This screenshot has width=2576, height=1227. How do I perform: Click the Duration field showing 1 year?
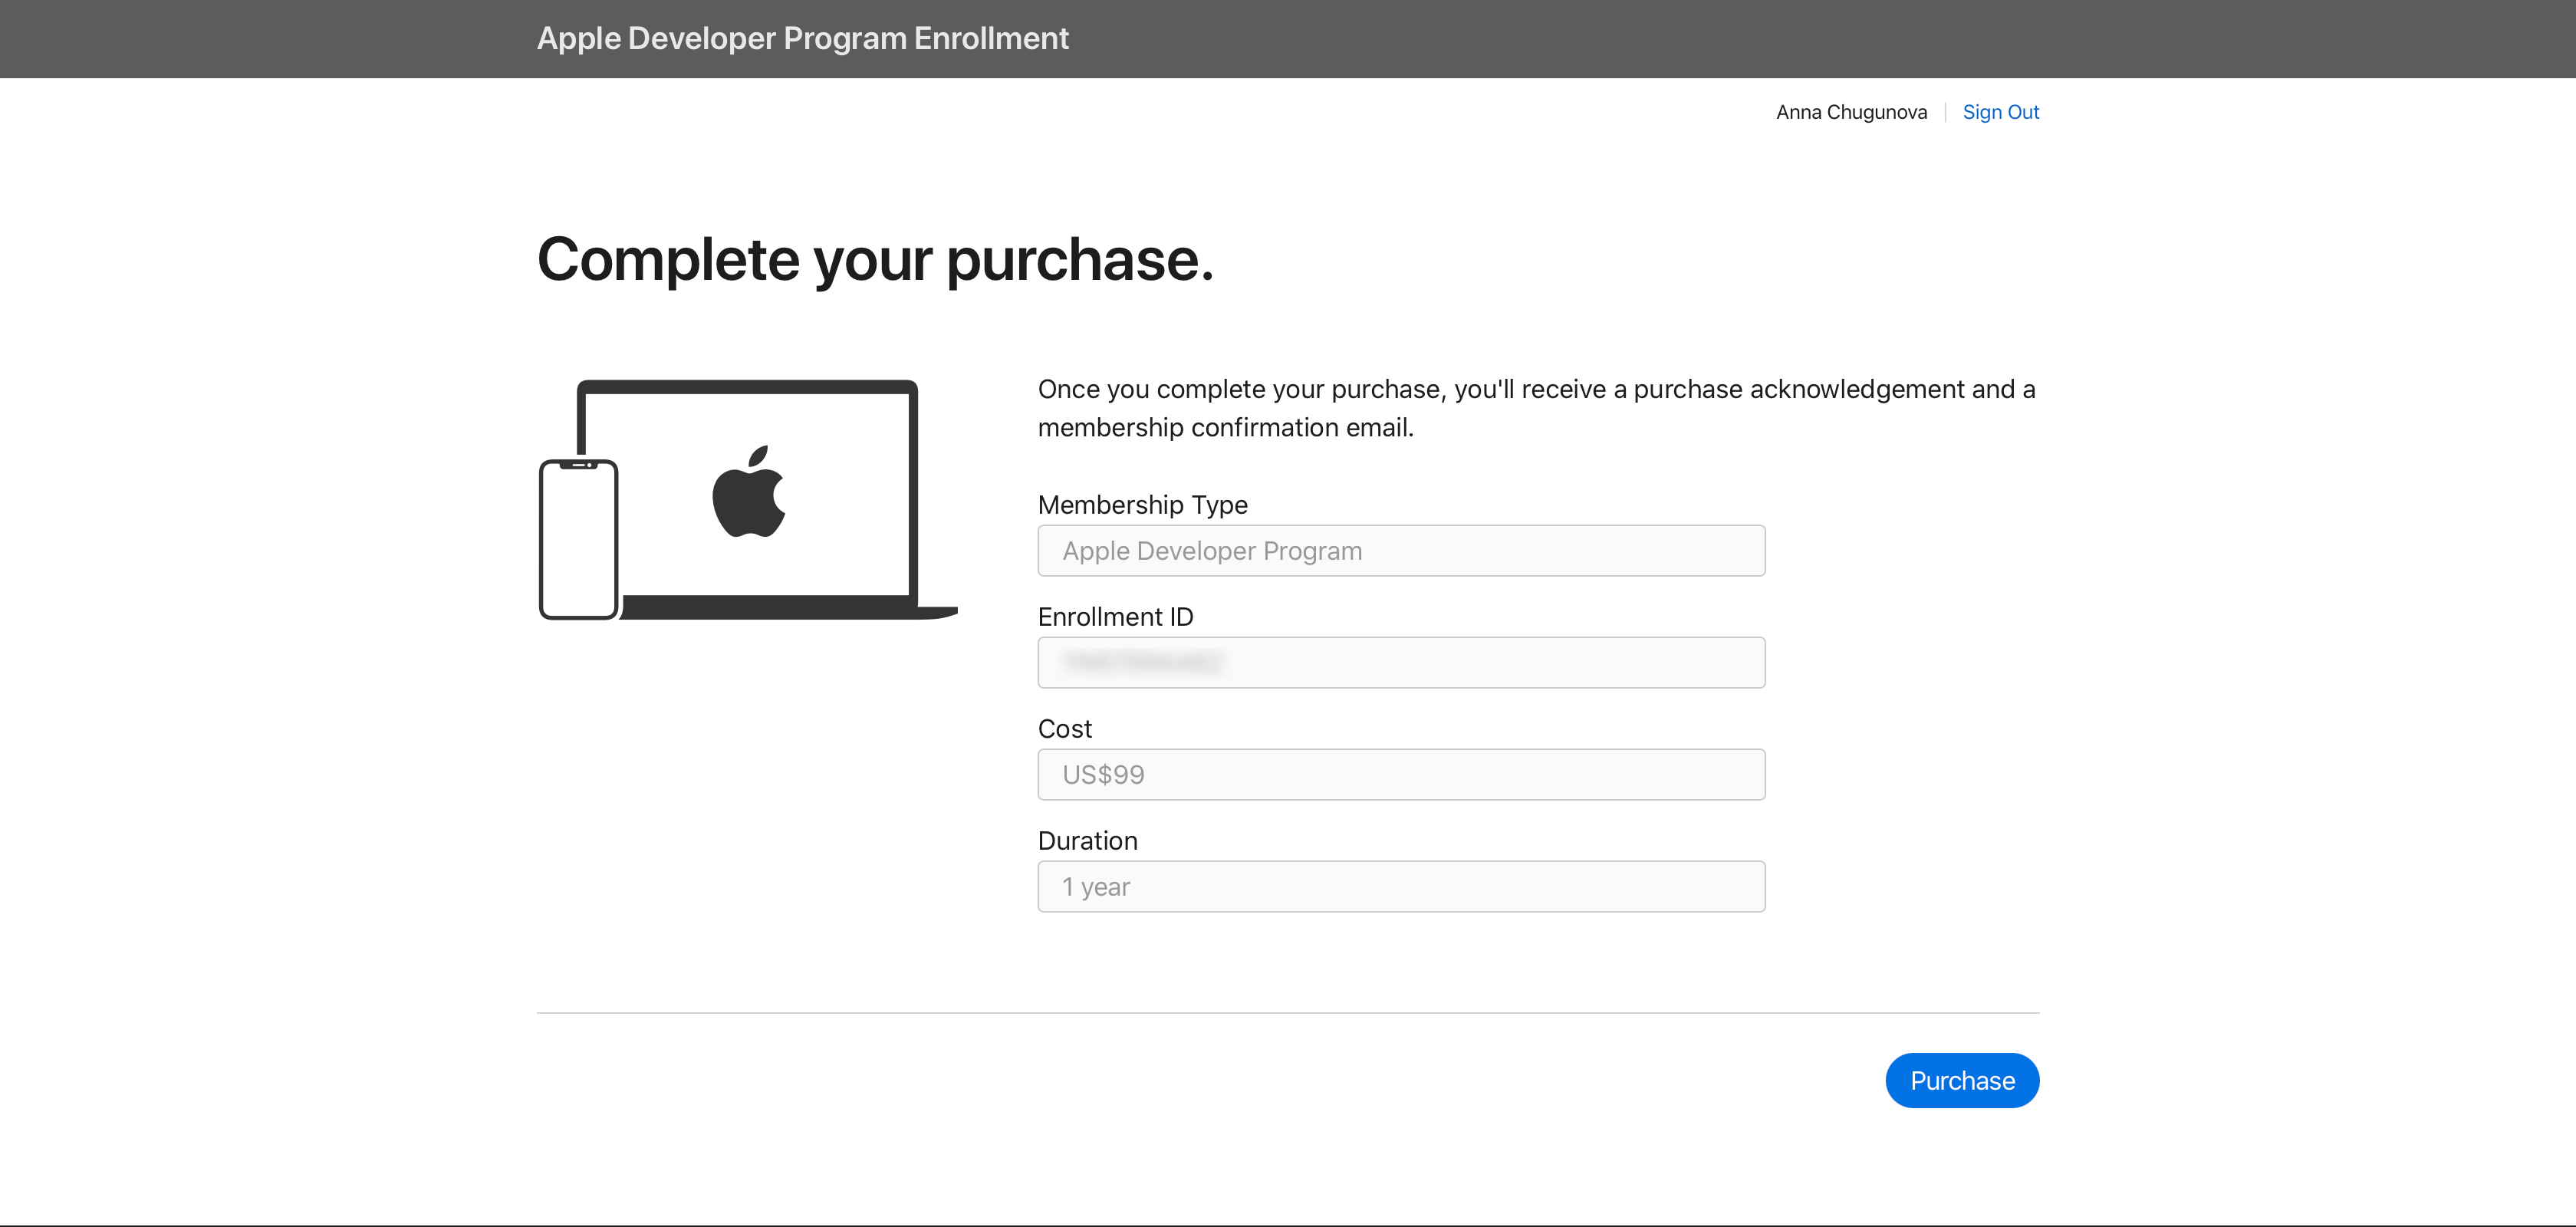click(1401, 887)
